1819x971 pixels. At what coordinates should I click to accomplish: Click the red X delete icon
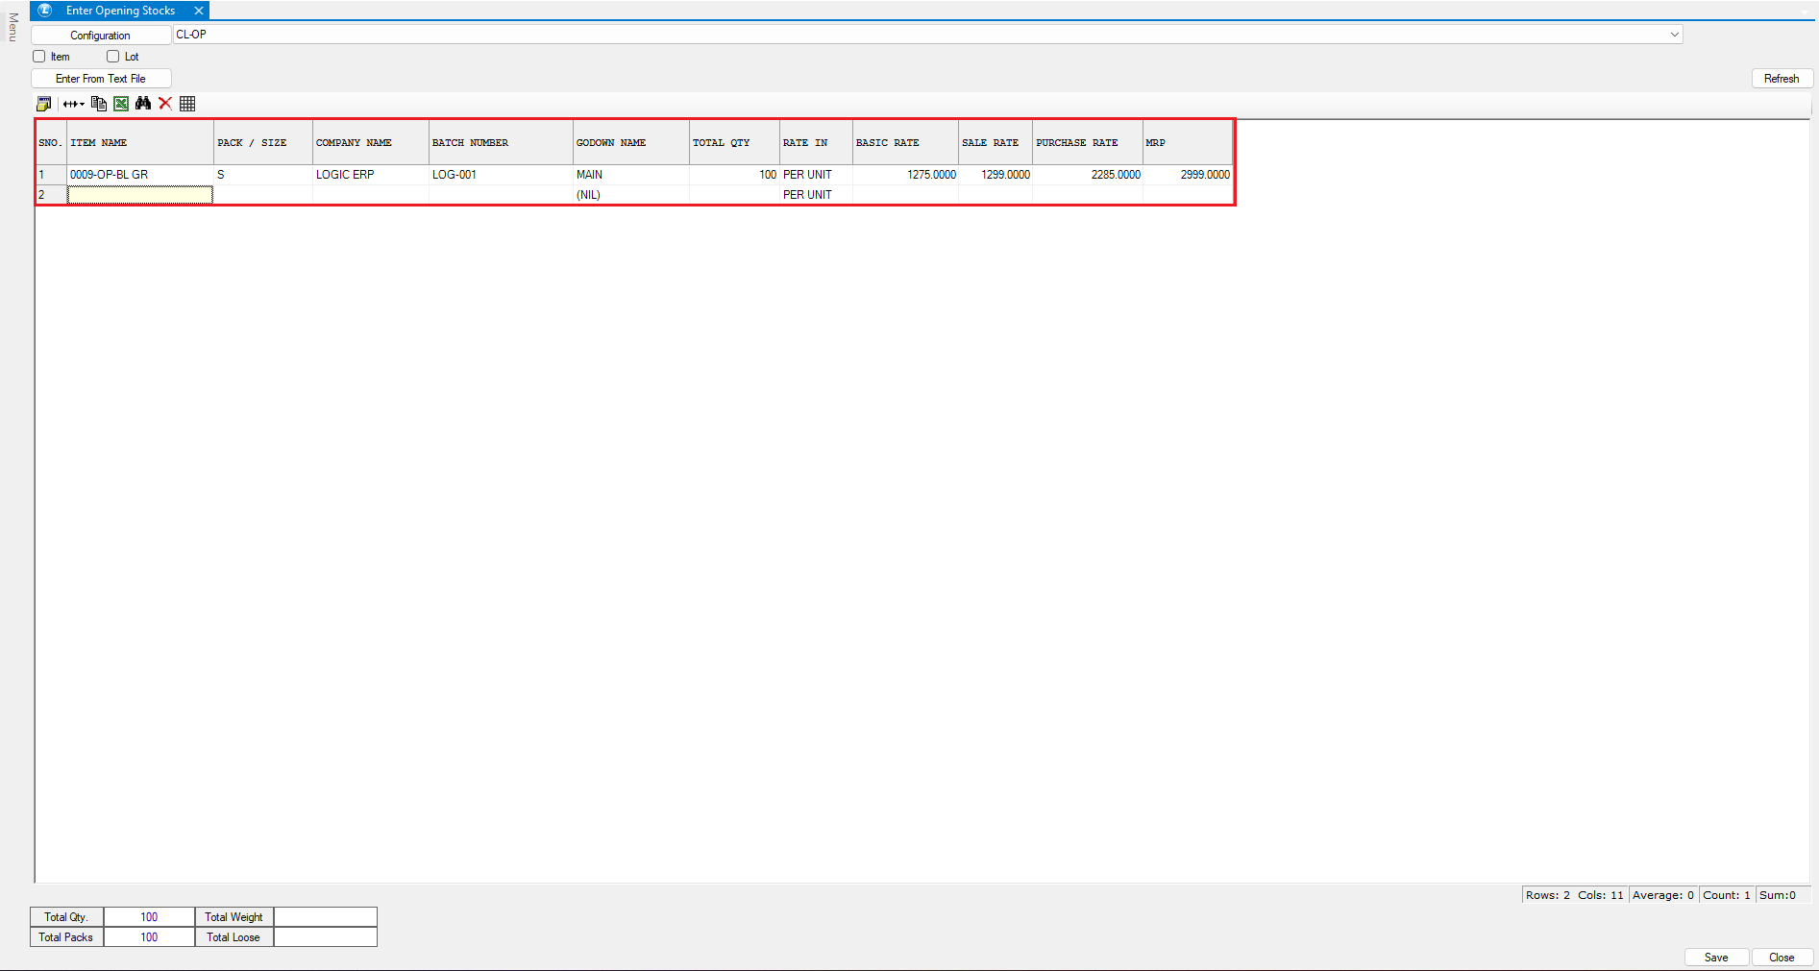pos(165,104)
